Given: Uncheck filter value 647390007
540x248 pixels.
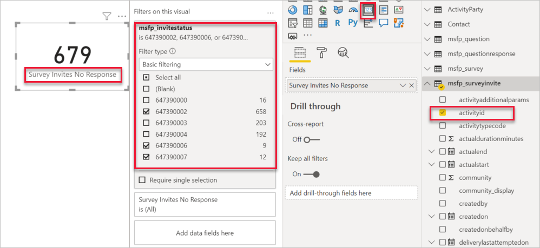Looking at the screenshot, I should 147,157.
